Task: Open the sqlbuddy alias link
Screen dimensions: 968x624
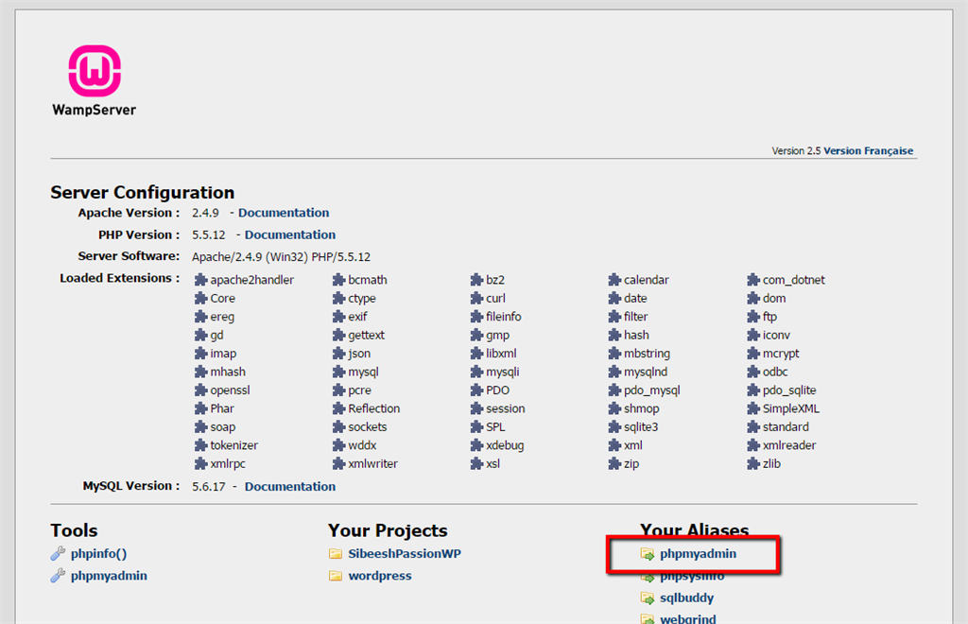Action: (x=686, y=598)
